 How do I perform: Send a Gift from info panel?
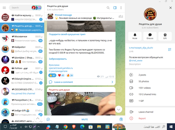pos(165,36)
